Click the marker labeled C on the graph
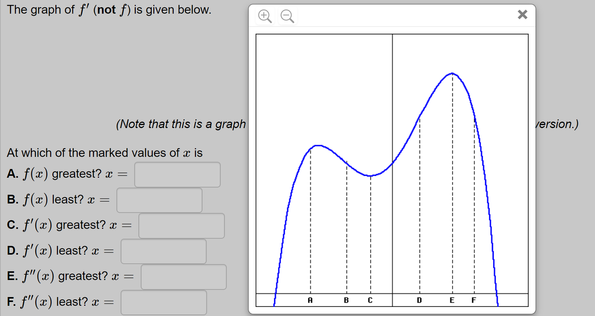This screenshot has width=595, height=316. 370,300
